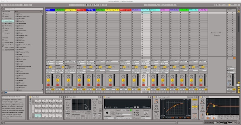241x125 pixels.
Task: Select the FF2 mode in Brute Compression
Action: pyautogui.click(x=195, y=106)
